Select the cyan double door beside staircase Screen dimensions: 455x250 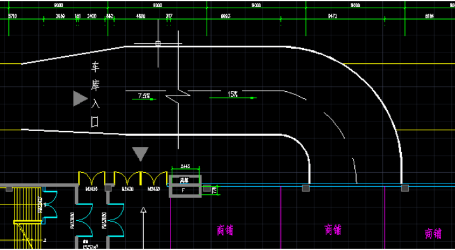pos(50,206)
